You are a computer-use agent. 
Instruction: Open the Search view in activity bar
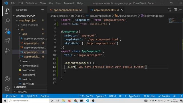(x=7, y=21)
